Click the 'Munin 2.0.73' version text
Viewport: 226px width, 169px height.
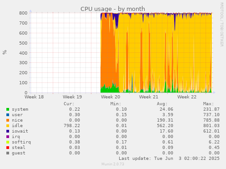tap(113, 164)
